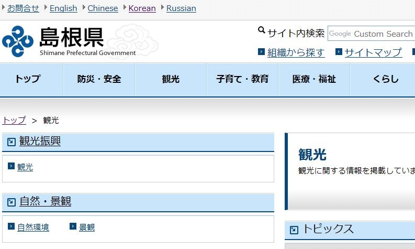This screenshot has height=249, width=415.
Task: Open the 子育て・教育 navigation tab
Action: click(x=242, y=80)
